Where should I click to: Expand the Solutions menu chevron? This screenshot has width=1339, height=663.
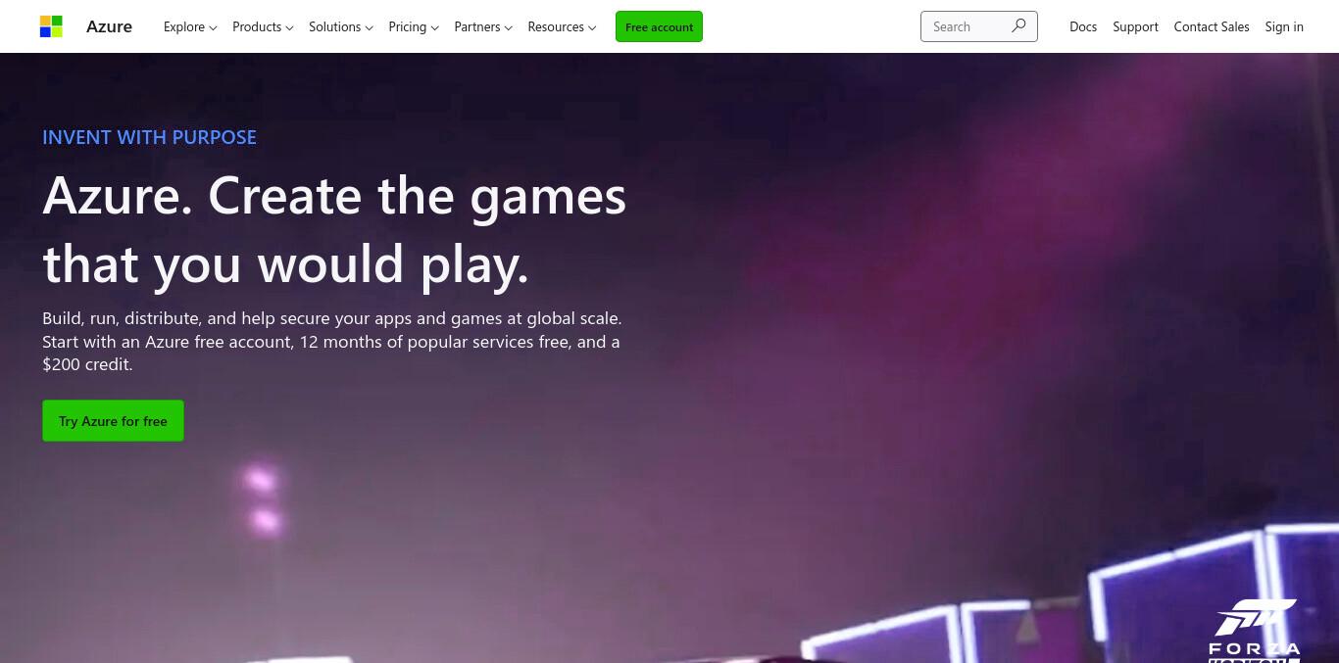(369, 27)
